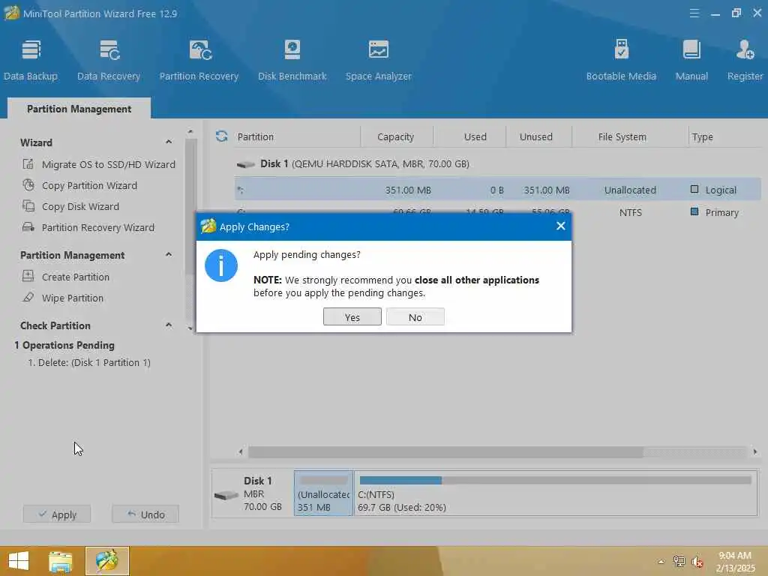Click the Copy Partition Wizard icon
The image size is (768, 576).
(x=28, y=185)
